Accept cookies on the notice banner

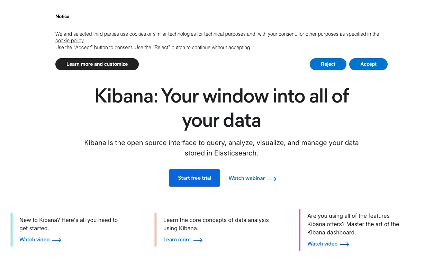click(368, 64)
